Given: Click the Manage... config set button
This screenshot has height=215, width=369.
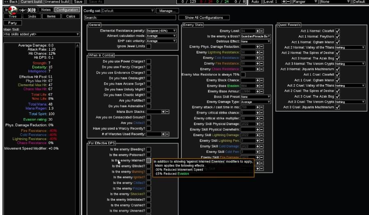Looking at the screenshot, I should (167, 11).
